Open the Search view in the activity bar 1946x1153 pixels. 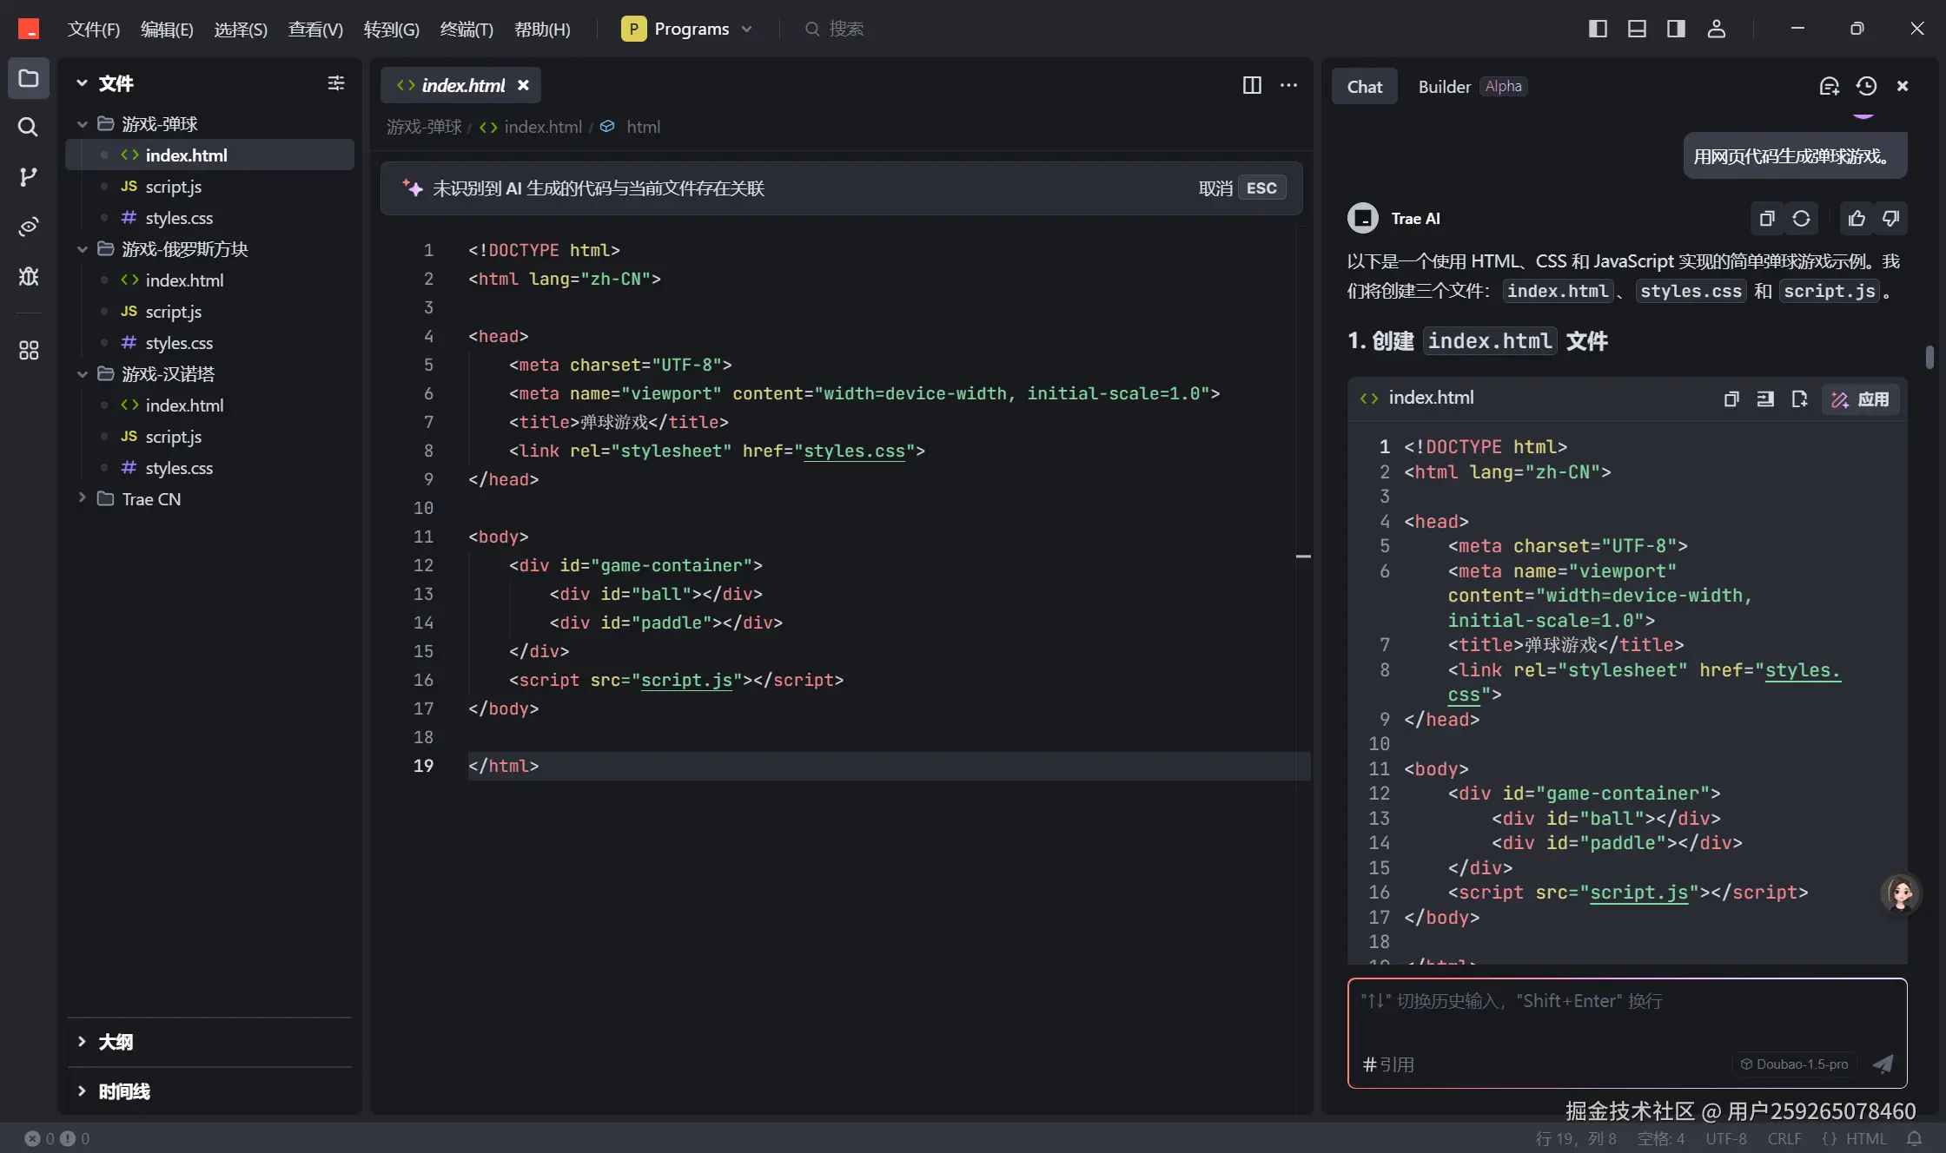28,128
